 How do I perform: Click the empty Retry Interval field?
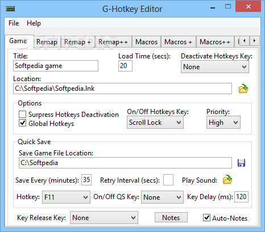point(168,180)
